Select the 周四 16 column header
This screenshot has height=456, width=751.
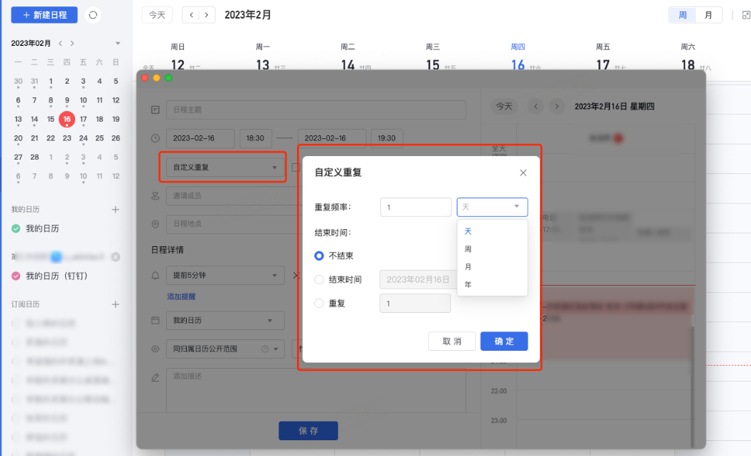click(519, 57)
